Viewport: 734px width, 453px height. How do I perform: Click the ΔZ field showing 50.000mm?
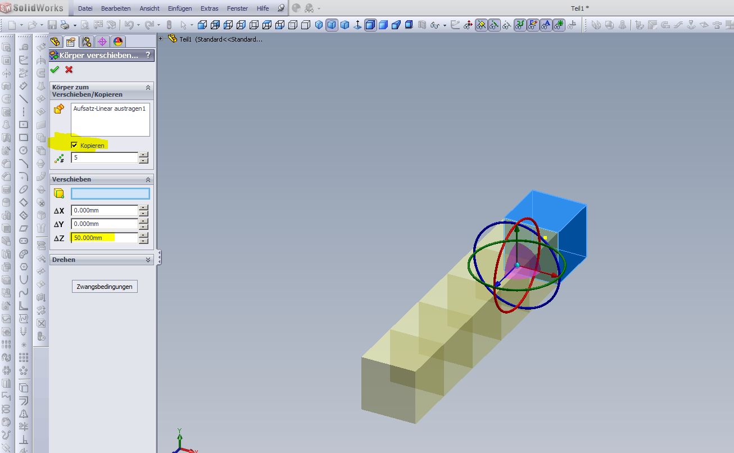click(105, 238)
